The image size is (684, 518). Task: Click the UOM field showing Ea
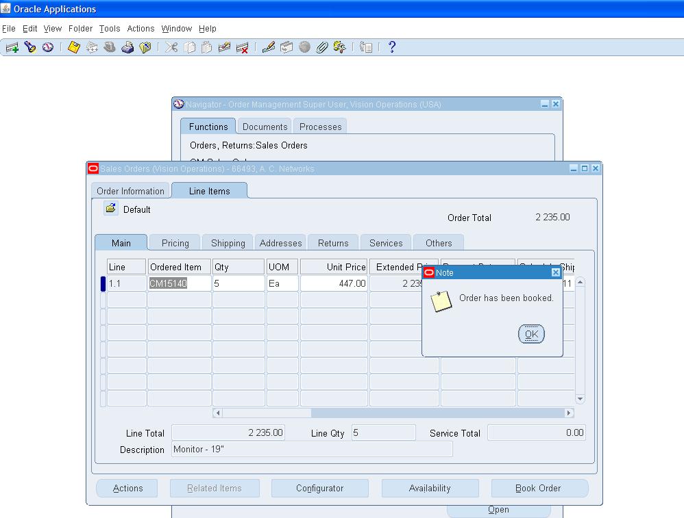click(x=282, y=283)
